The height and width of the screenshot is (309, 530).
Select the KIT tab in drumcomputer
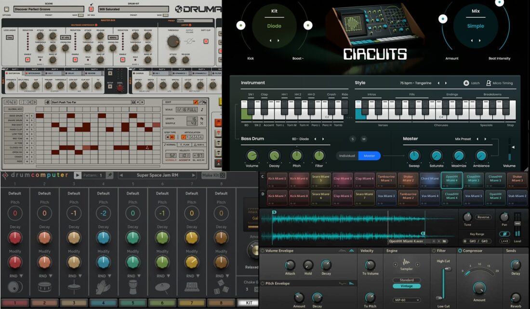(248, 303)
